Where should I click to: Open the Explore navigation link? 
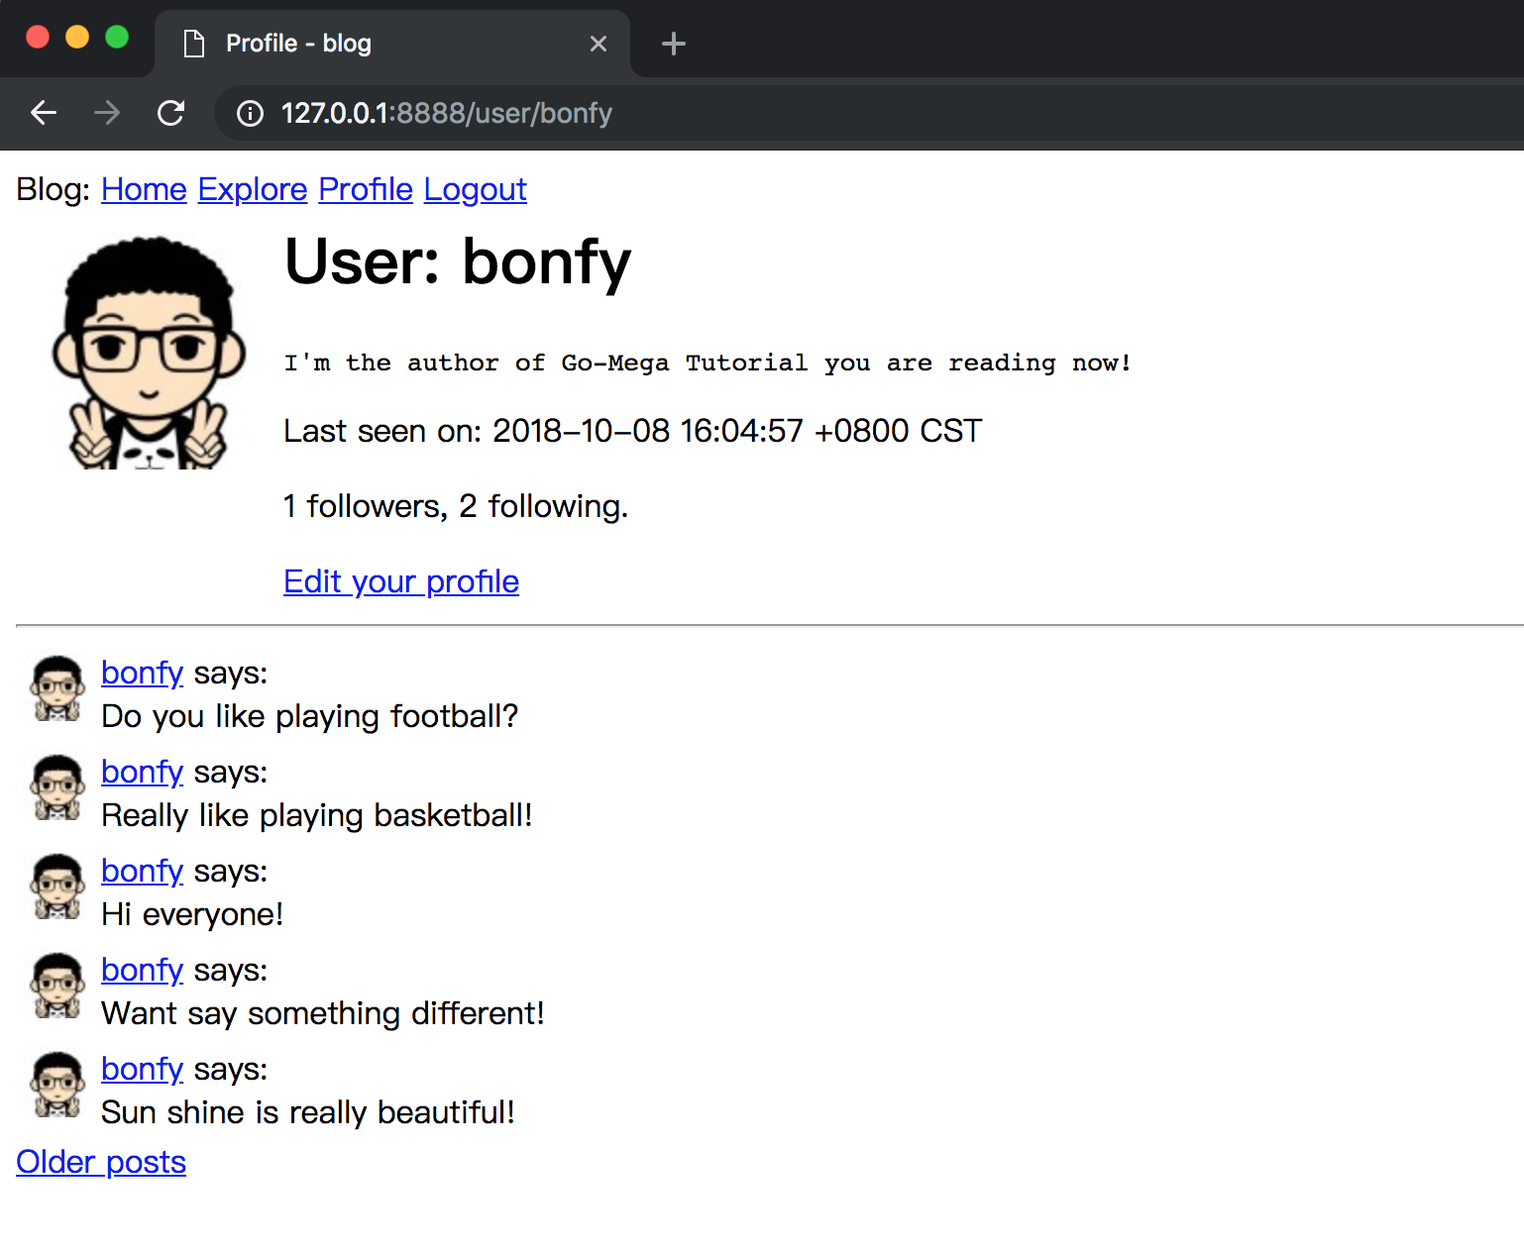(253, 189)
